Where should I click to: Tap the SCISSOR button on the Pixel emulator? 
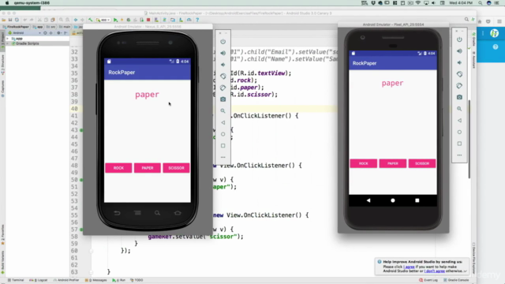[x=422, y=163]
